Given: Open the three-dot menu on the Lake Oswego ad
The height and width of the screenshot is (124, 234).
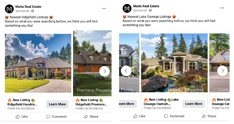Looking at the screenshot, I should pyautogui.click(x=222, y=8).
